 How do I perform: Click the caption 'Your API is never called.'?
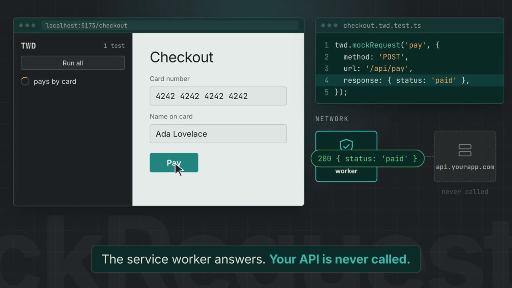click(x=340, y=259)
